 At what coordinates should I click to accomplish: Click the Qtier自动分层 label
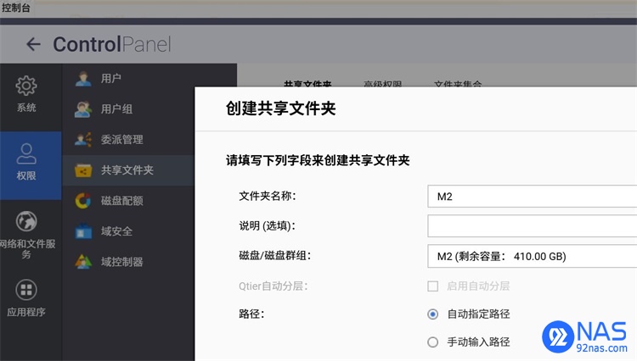pyautogui.click(x=273, y=286)
